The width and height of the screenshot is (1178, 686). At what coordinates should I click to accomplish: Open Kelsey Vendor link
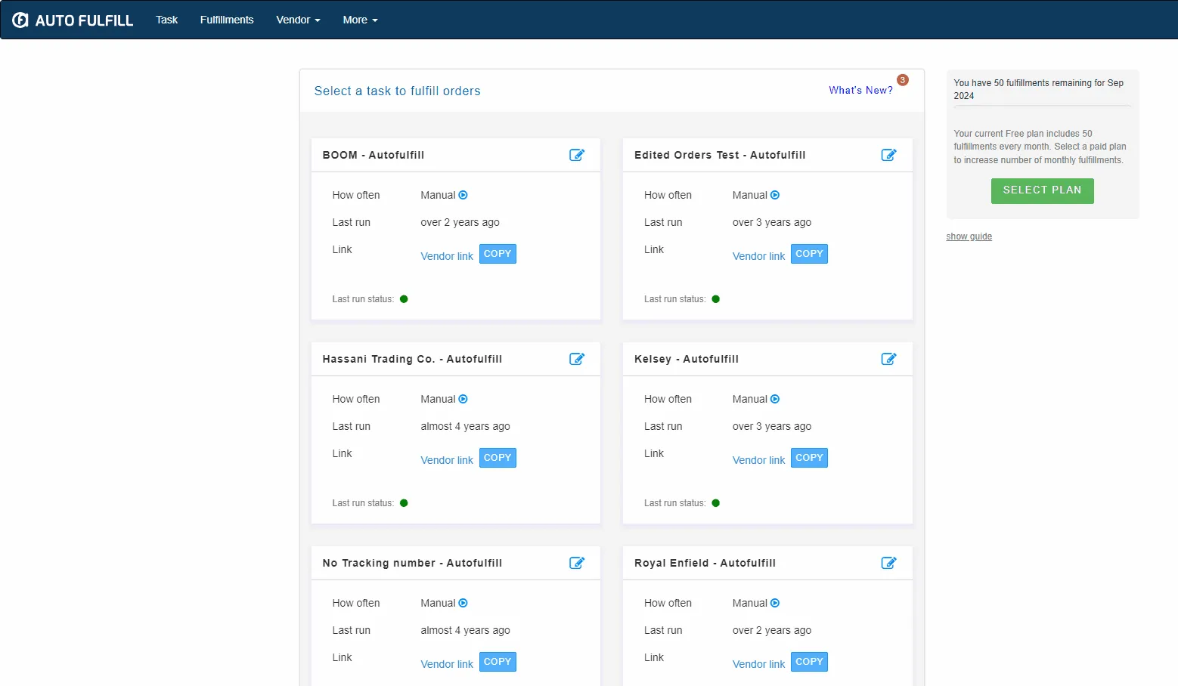(x=758, y=460)
